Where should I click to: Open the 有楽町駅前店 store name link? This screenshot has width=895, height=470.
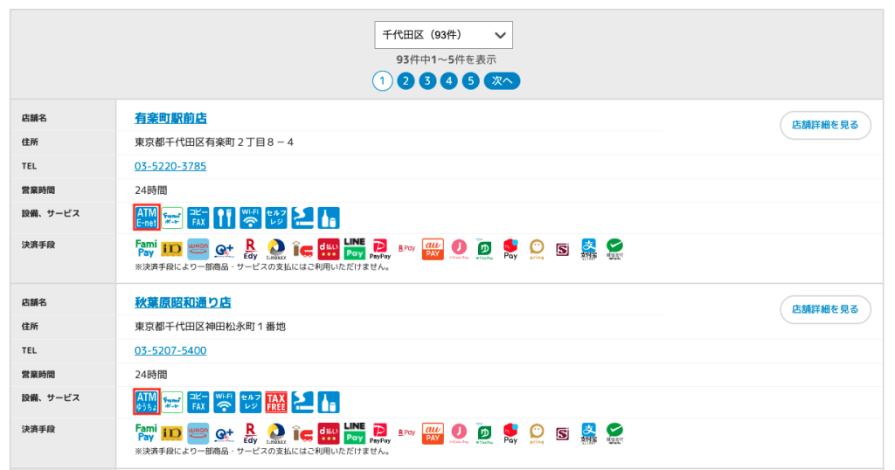[x=170, y=118]
